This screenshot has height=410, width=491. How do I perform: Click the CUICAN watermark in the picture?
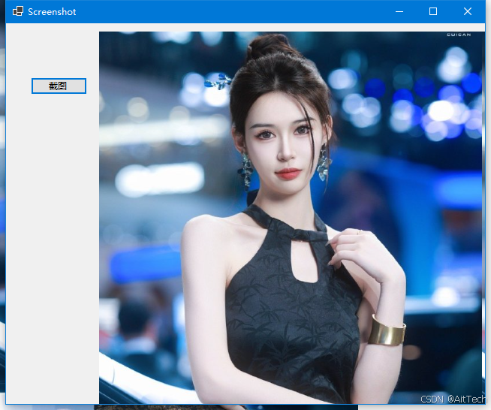point(458,35)
